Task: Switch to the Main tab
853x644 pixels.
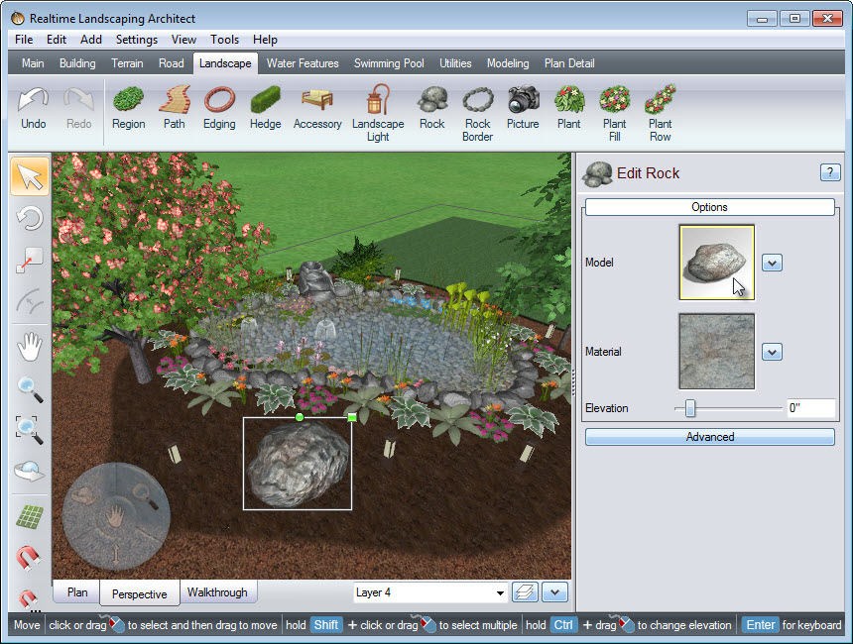Action: point(33,63)
